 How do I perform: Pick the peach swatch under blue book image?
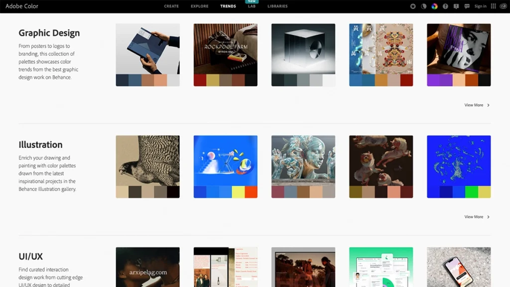(x=160, y=80)
